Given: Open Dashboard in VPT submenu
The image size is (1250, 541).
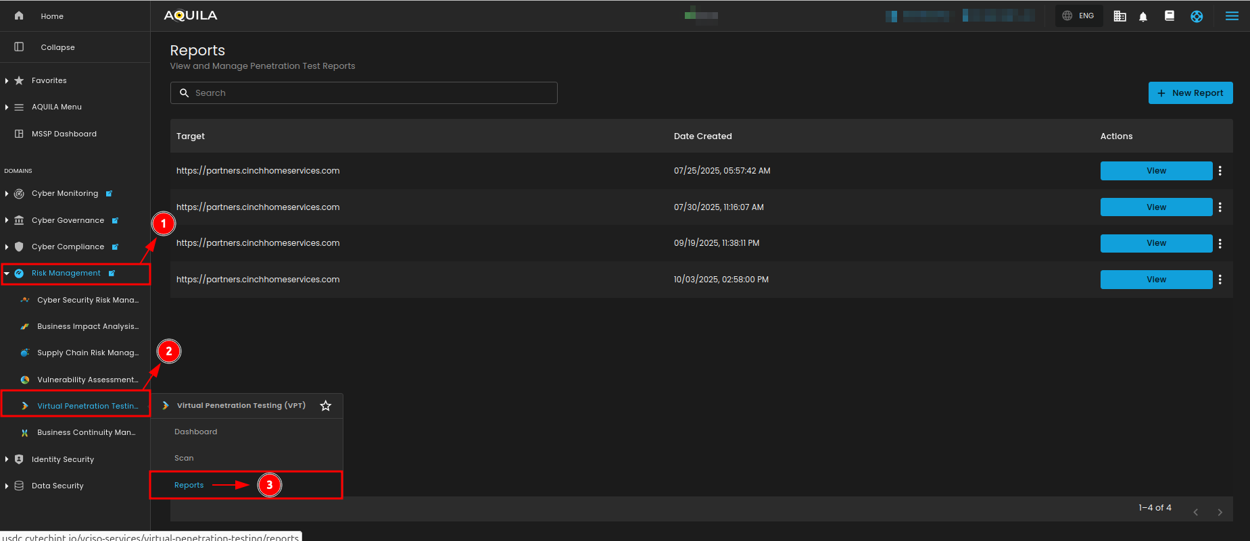Looking at the screenshot, I should tap(196, 432).
